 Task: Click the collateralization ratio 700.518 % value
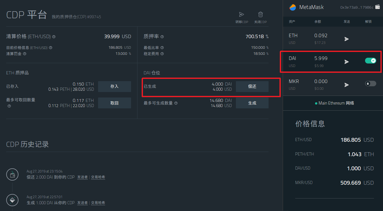click(257, 37)
